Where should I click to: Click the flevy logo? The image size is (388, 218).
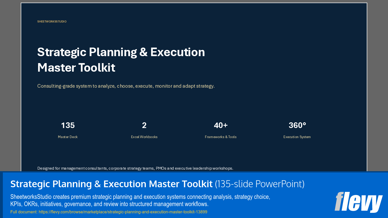click(x=358, y=202)
